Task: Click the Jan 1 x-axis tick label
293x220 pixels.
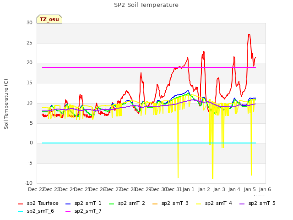Action: [x=188, y=189]
